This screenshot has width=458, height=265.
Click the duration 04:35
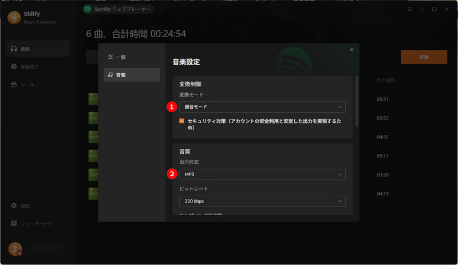pyautogui.click(x=382, y=137)
